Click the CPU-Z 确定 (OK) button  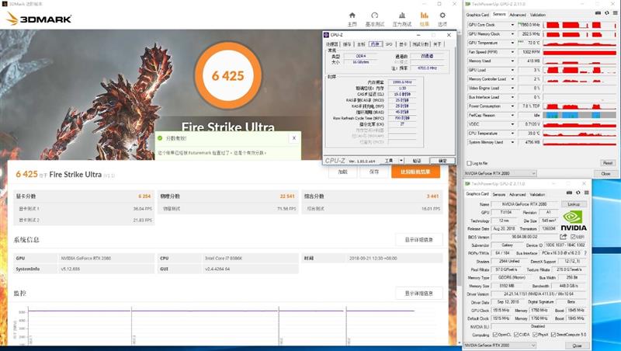(442, 161)
